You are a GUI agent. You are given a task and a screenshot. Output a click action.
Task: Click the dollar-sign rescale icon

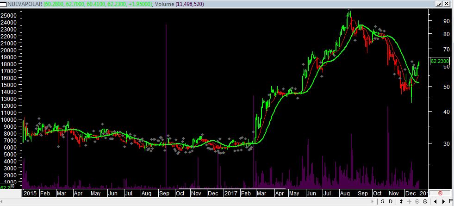point(382,201)
